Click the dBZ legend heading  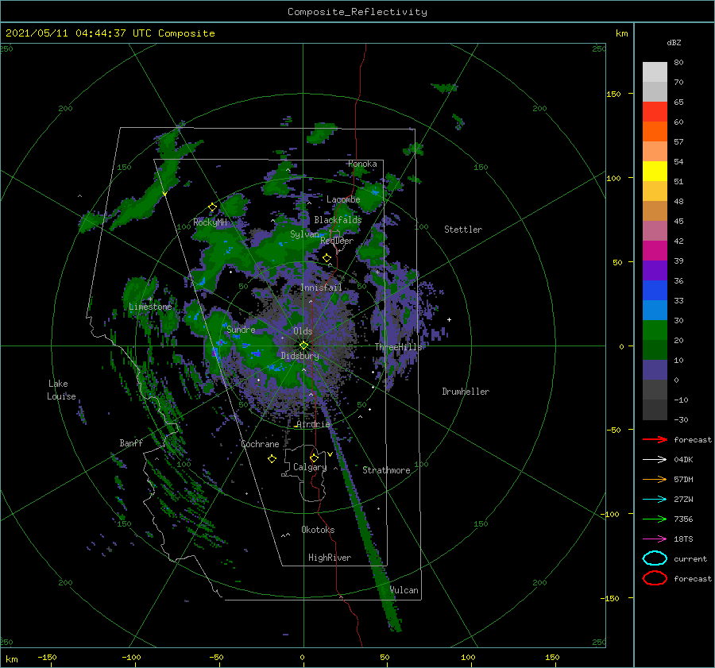674,42
